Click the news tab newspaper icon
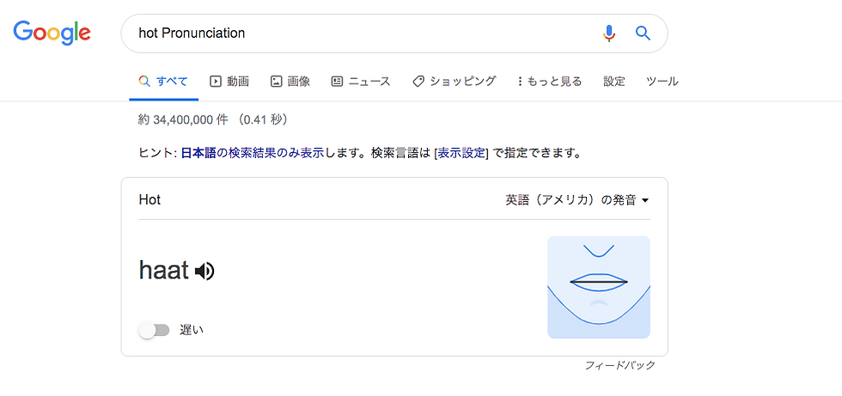Image resolution: width=842 pixels, height=396 pixels. (x=337, y=82)
